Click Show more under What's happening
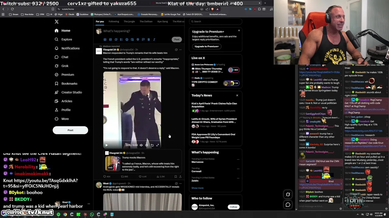The width and height of the screenshot is (389, 218). pos(197,188)
